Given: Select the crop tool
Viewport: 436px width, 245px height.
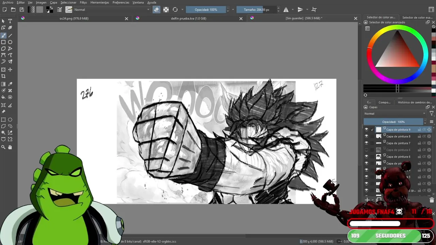Looking at the screenshot, I should pyautogui.click(x=3, y=76).
